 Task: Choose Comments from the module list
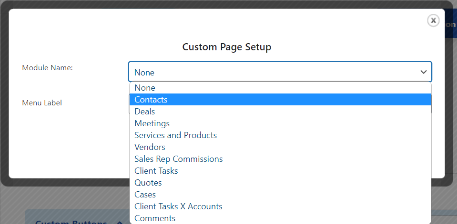click(x=280, y=218)
